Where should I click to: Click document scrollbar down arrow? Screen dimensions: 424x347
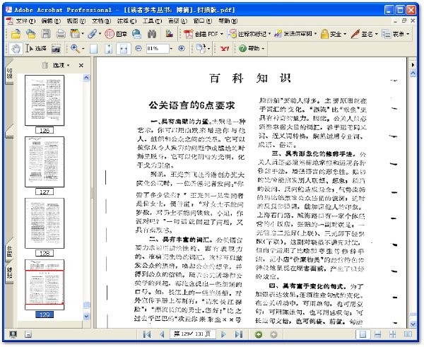413,324
